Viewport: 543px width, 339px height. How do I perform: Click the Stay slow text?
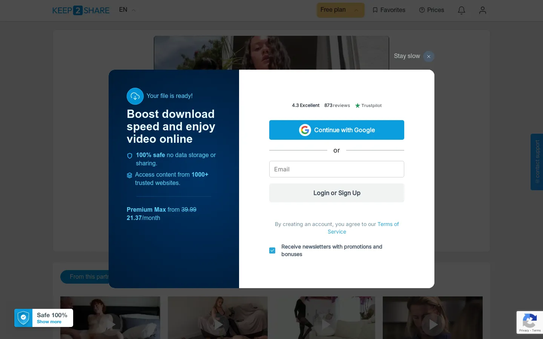coord(407,56)
